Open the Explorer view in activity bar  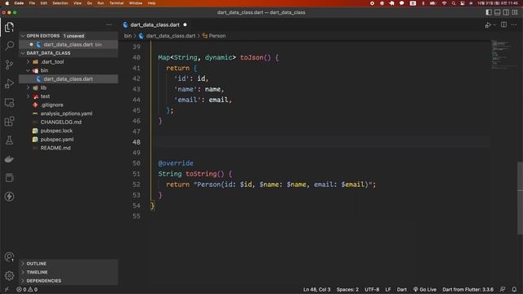(9, 27)
